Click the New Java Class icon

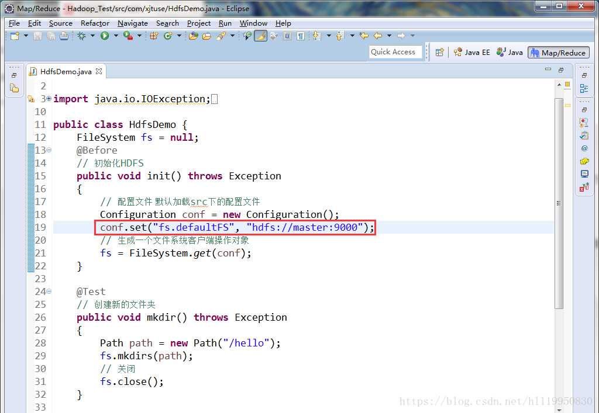pos(168,36)
